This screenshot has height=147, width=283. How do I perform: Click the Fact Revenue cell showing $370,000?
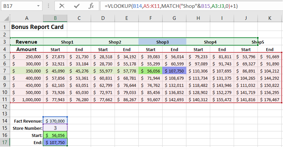[x=55, y=121]
